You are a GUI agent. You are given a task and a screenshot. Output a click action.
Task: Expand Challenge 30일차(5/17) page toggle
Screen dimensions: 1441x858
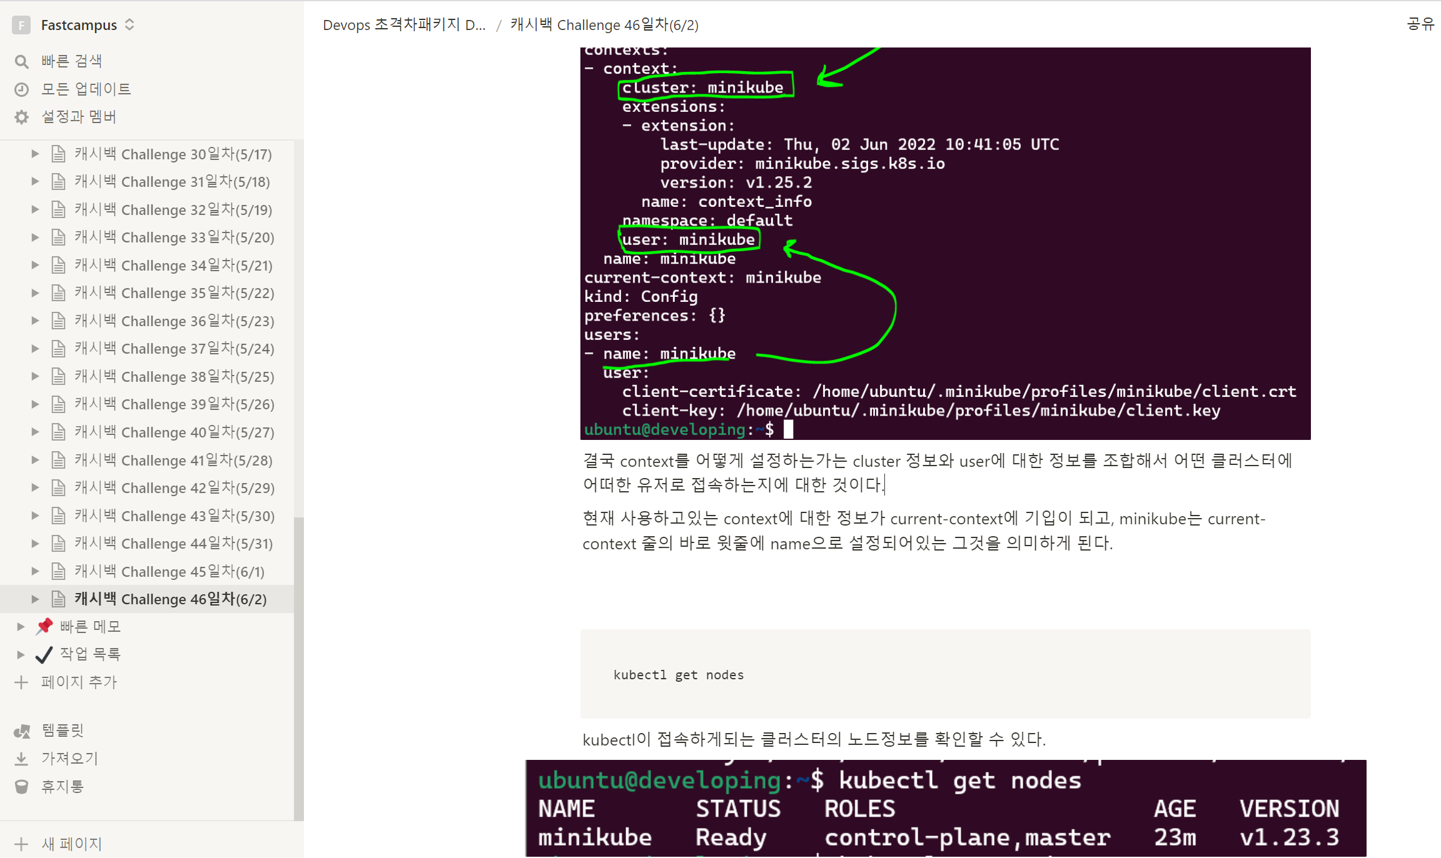(36, 154)
